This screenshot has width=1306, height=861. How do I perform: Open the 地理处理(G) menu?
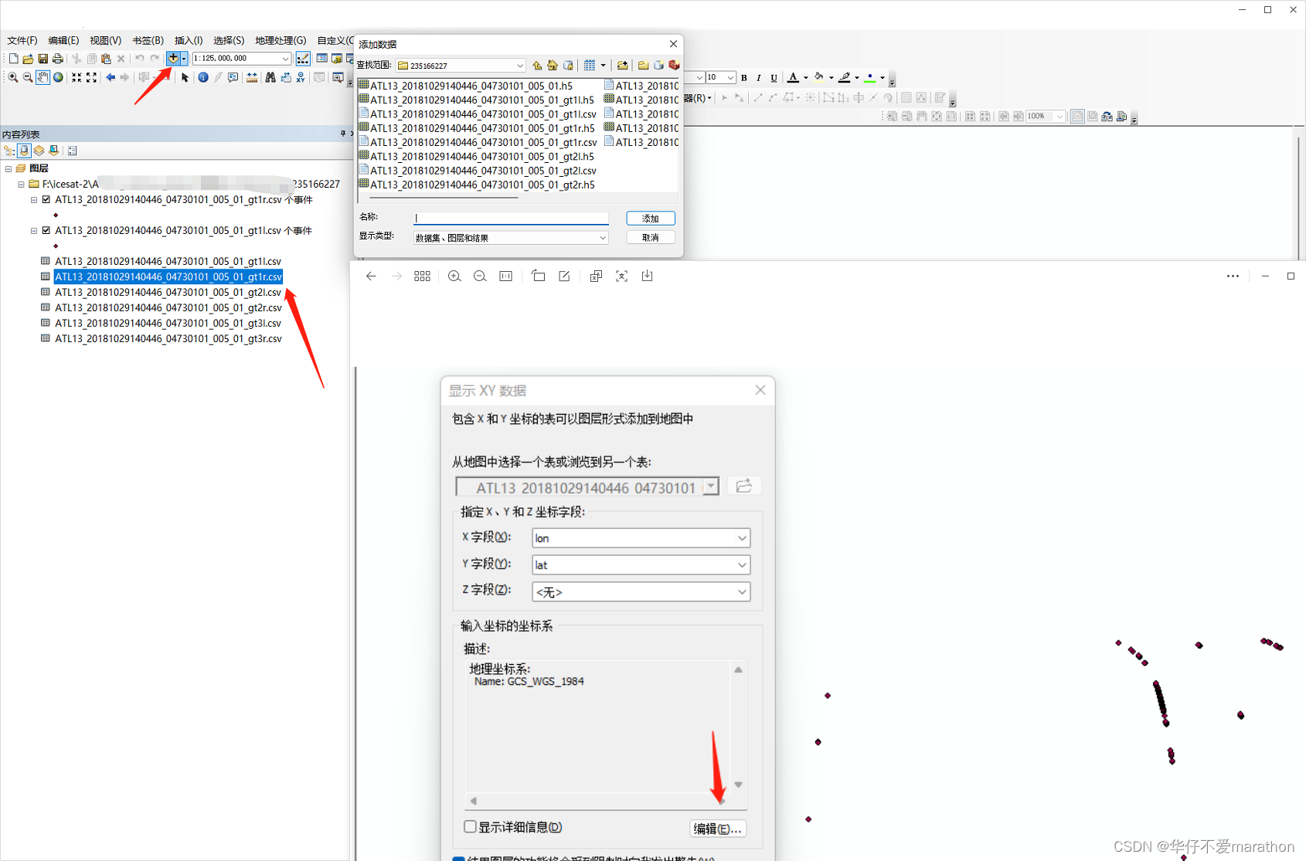[x=280, y=40]
